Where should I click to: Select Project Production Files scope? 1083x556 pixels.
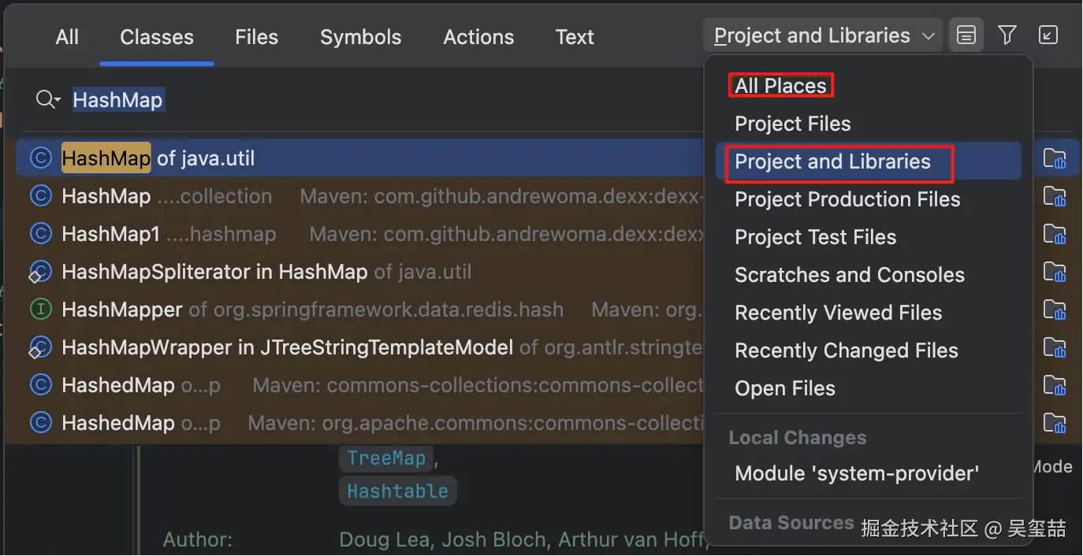click(x=847, y=199)
